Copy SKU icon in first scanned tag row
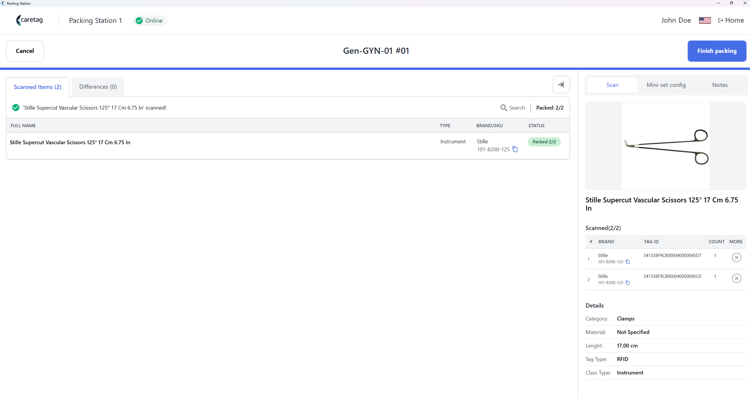 pyautogui.click(x=627, y=262)
